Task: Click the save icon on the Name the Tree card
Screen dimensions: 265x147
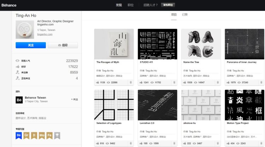Action: [x=218, y=82]
